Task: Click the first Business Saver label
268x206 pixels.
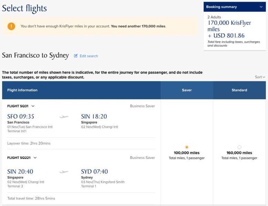Action: [142, 106]
